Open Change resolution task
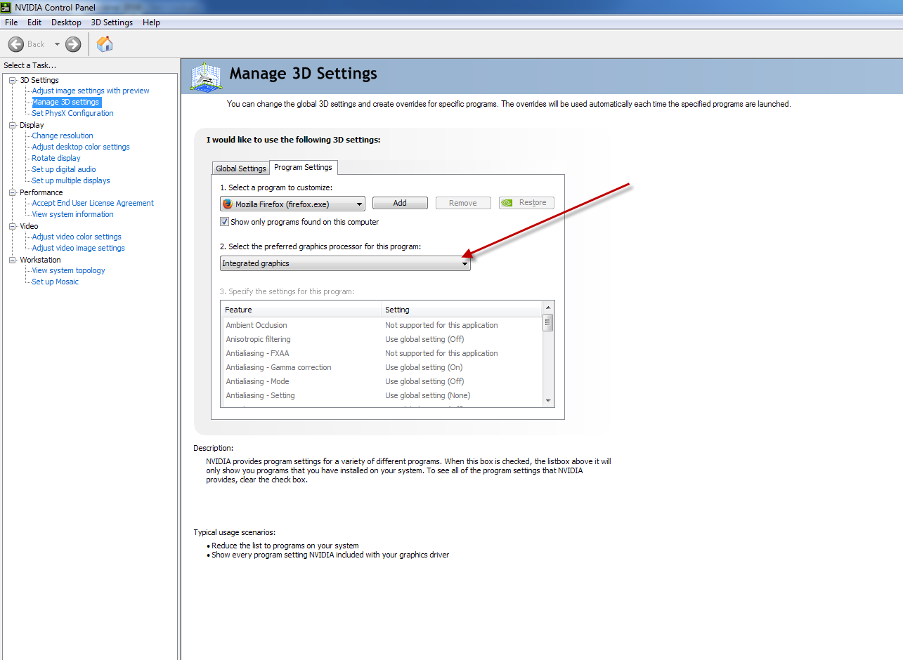Viewport: 903px width, 660px height. (63, 136)
